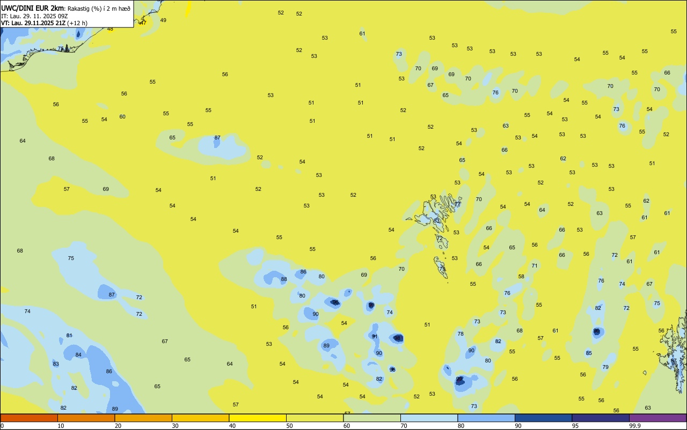The height and width of the screenshot is (430, 687).
Task: Click the humidity value '78' on the map
Action: 461,333
